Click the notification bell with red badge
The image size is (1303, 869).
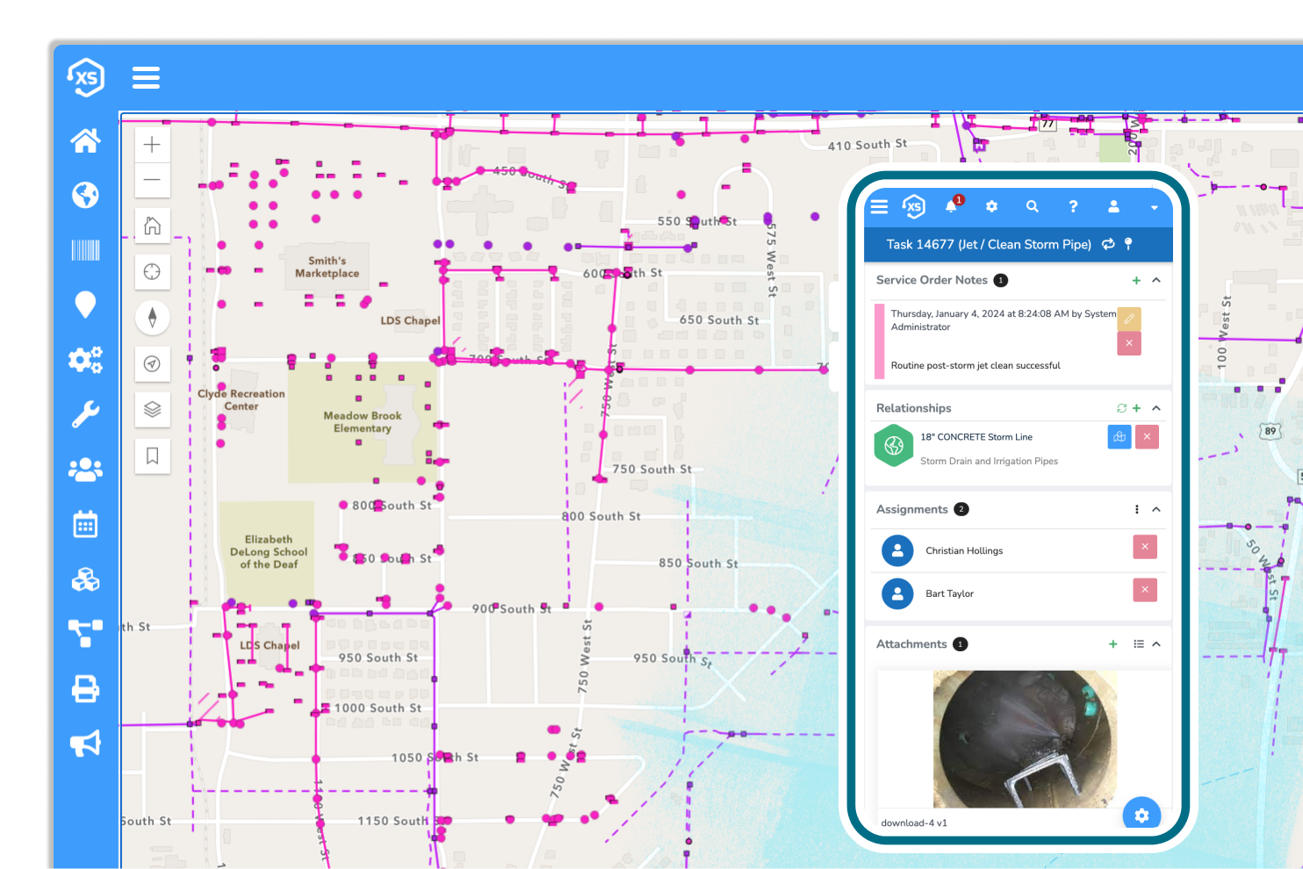[951, 206]
